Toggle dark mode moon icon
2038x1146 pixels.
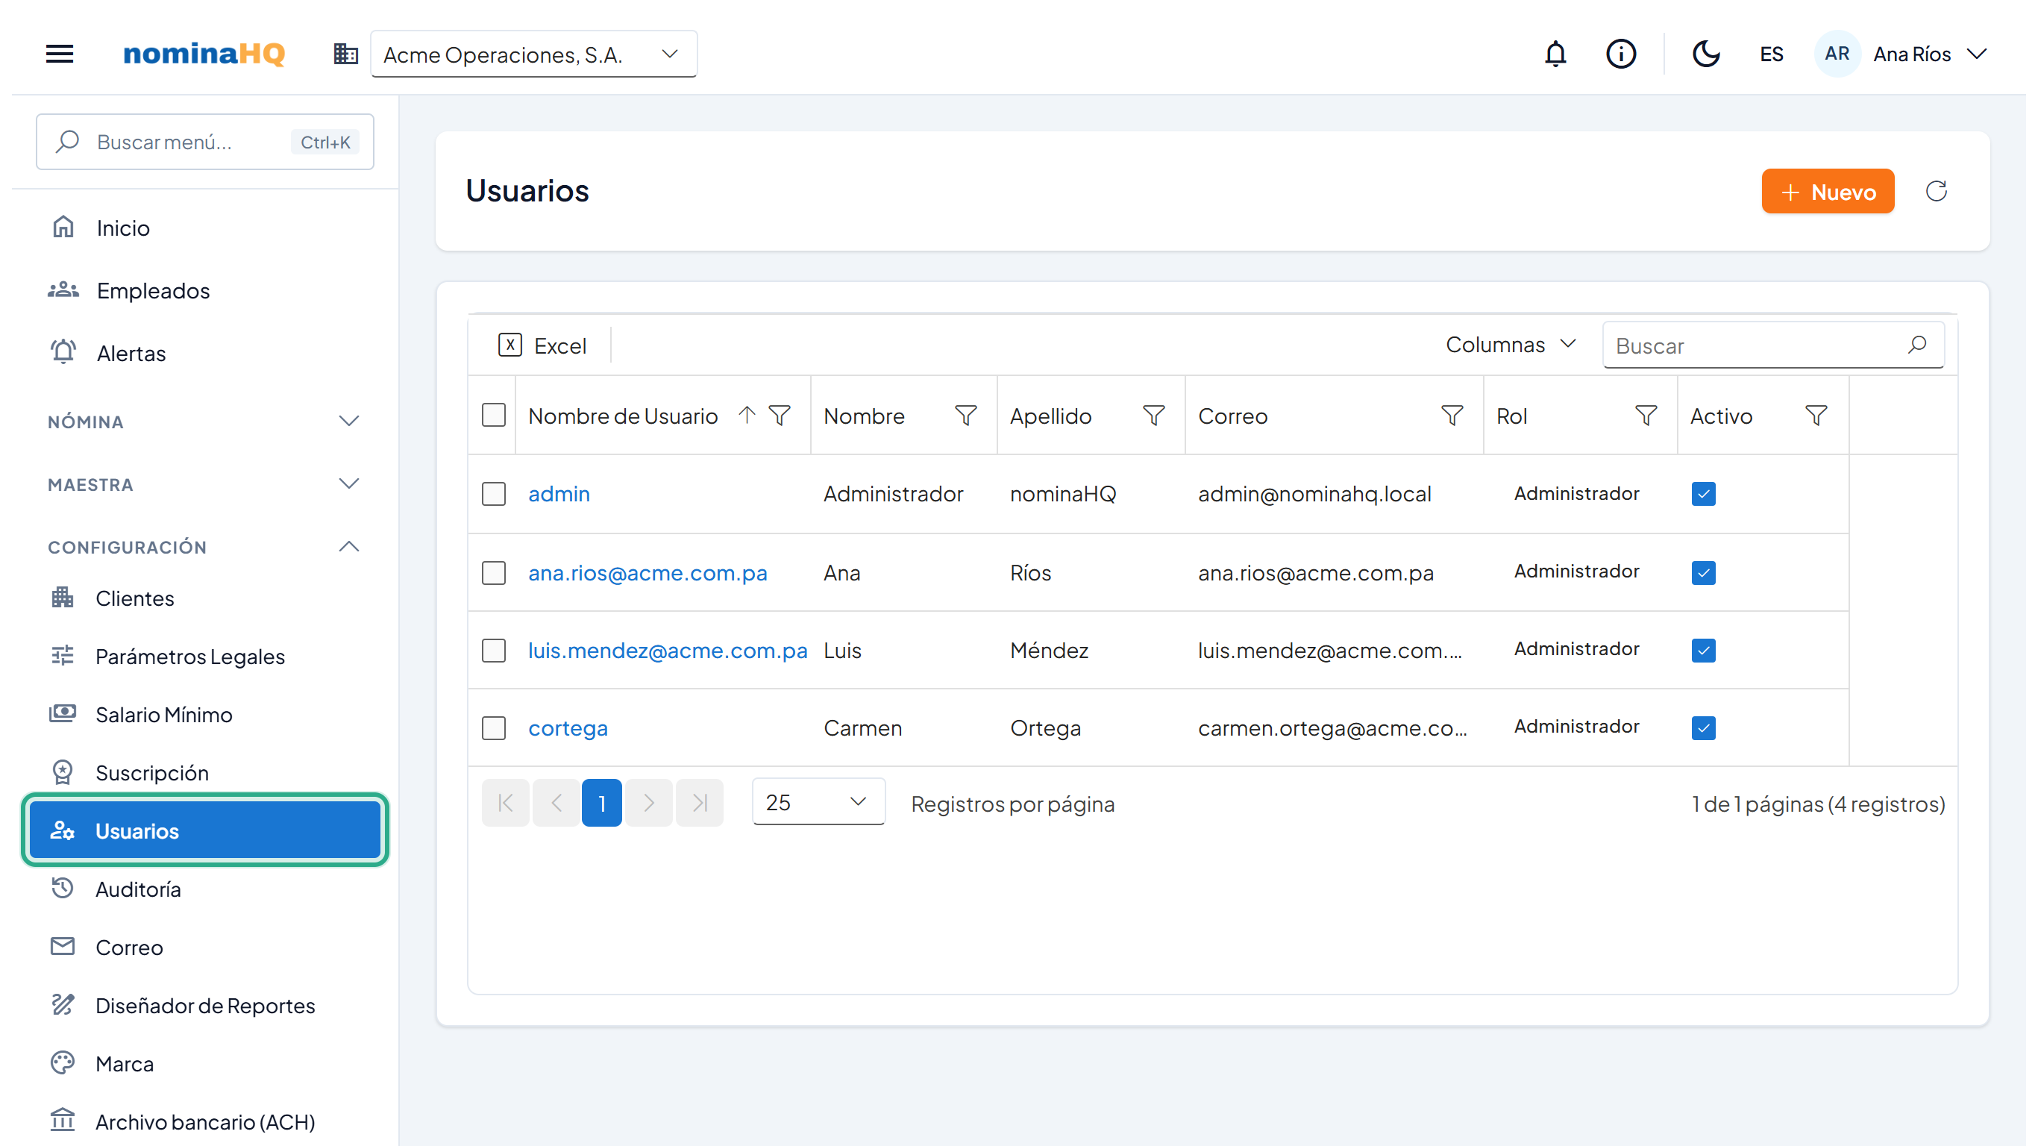point(1706,54)
